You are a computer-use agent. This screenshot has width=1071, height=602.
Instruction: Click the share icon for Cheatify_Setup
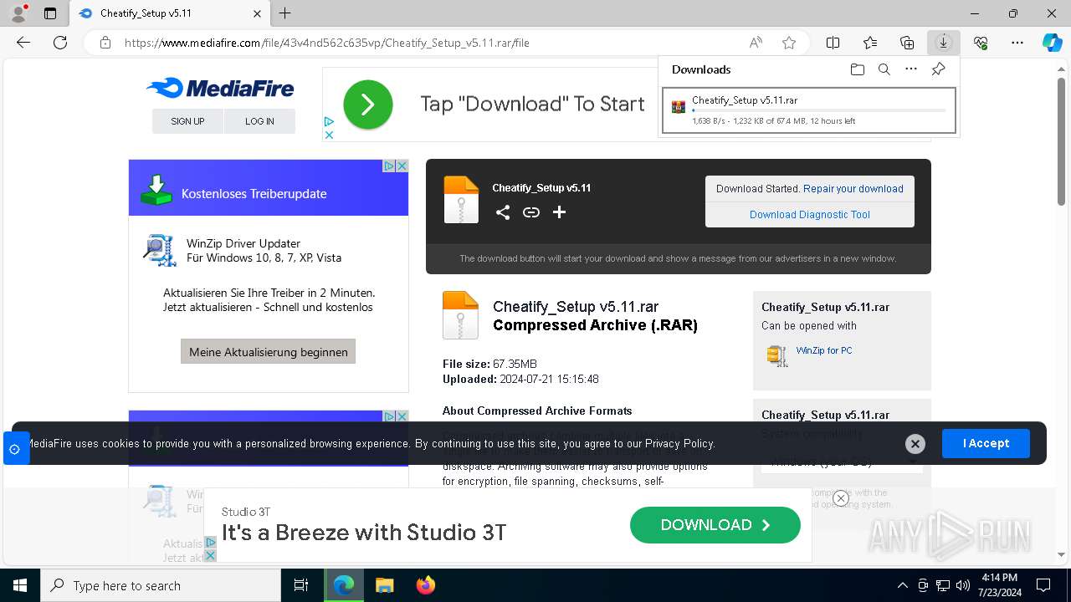[x=502, y=212]
